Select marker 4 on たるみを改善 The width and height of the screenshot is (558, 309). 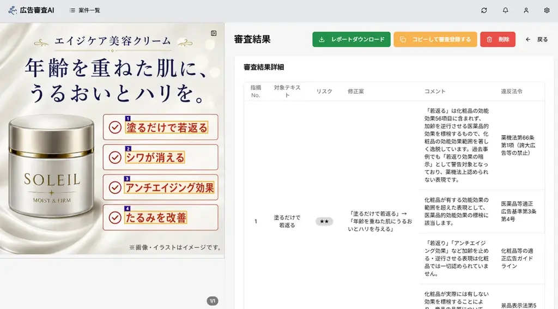[x=128, y=209]
